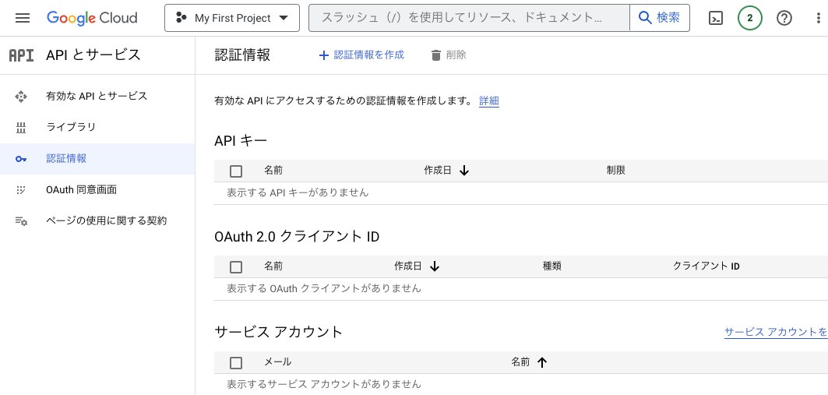
Task: Click 名前 column header in API キー table
Action: pos(273,171)
